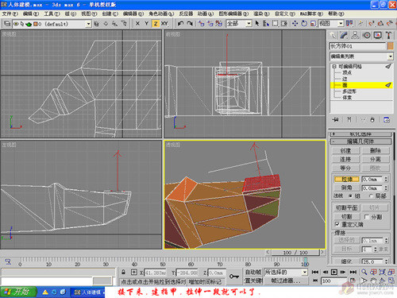Restrict to Y axis button
This screenshot has width=397, height=298.
pyautogui.click(x=146, y=24)
